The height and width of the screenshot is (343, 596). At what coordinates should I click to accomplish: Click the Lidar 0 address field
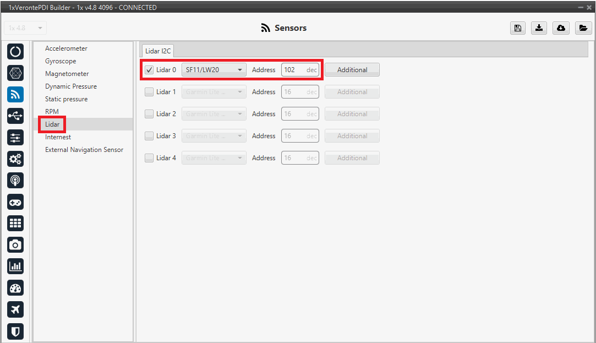point(294,70)
